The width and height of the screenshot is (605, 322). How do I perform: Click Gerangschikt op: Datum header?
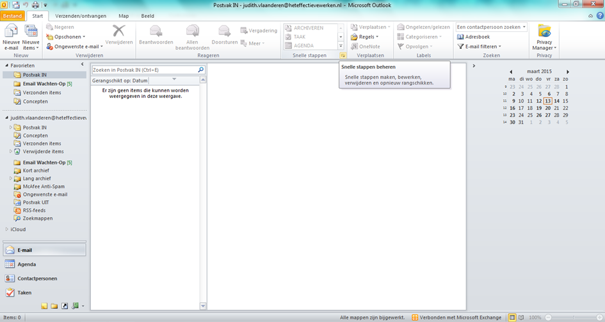click(120, 81)
